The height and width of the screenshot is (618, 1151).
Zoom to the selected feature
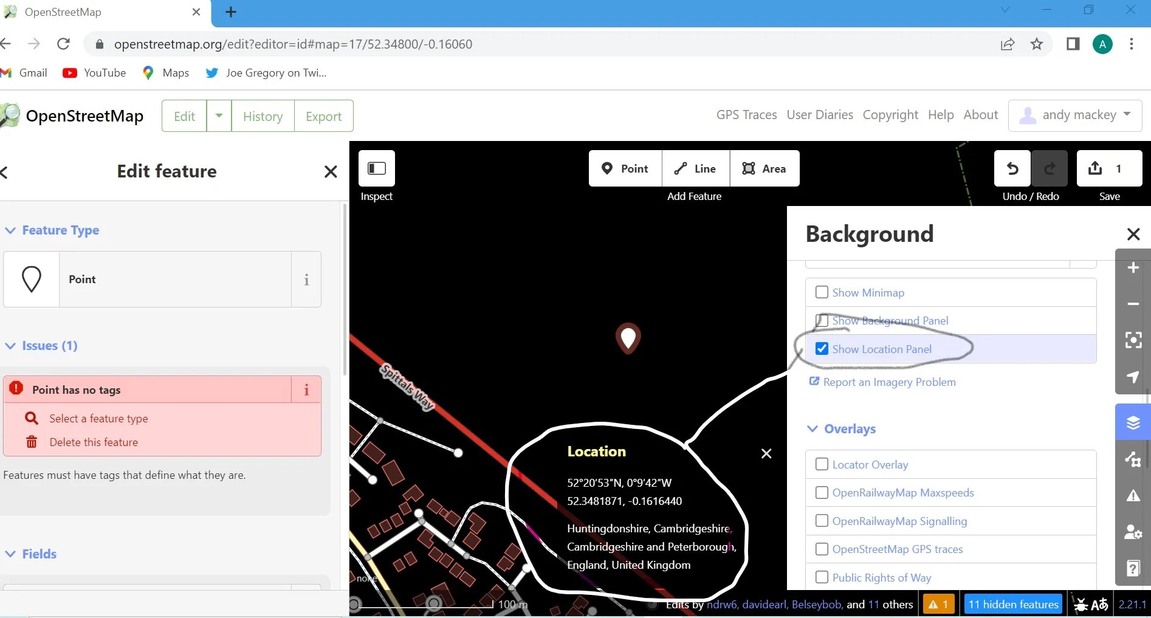[x=1133, y=340]
